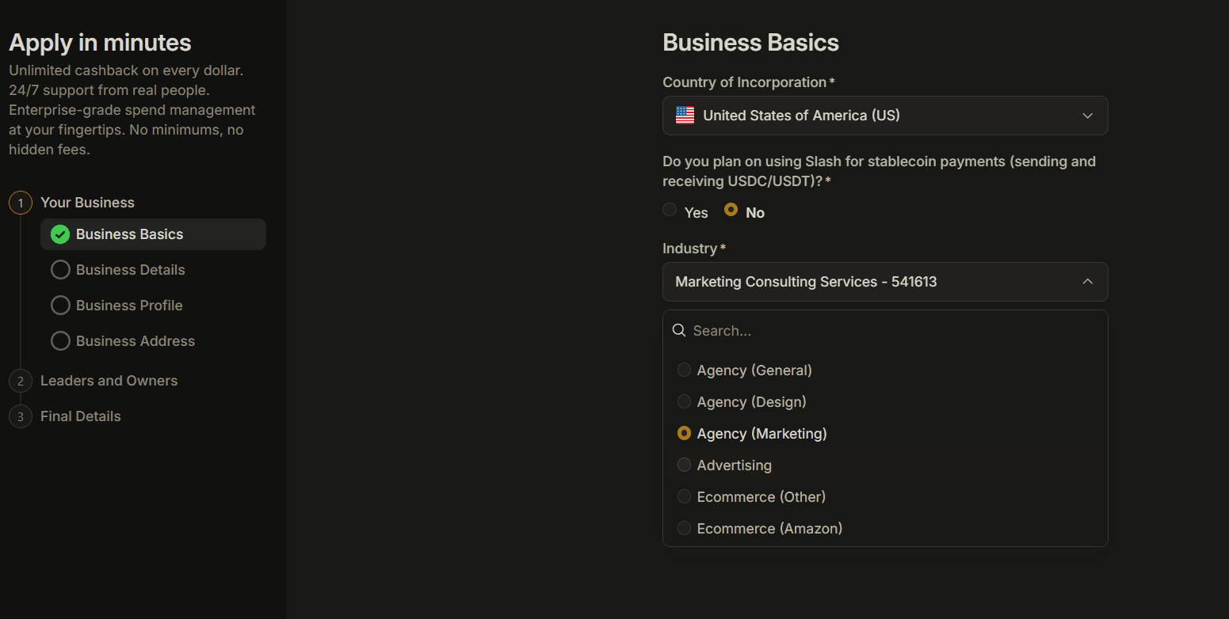
Task: Click the magnifying glass search icon
Action: tap(679, 330)
